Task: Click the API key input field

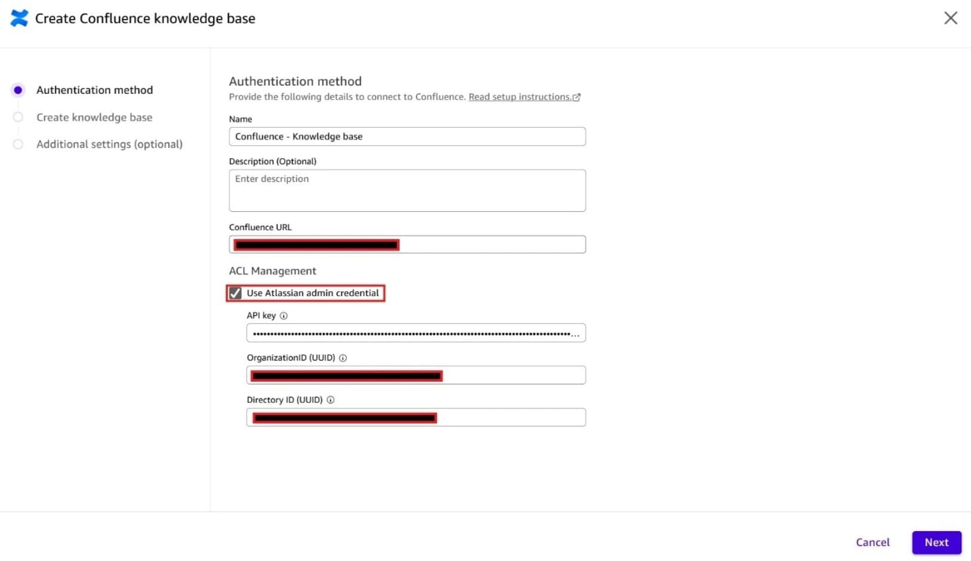Action: coord(416,333)
